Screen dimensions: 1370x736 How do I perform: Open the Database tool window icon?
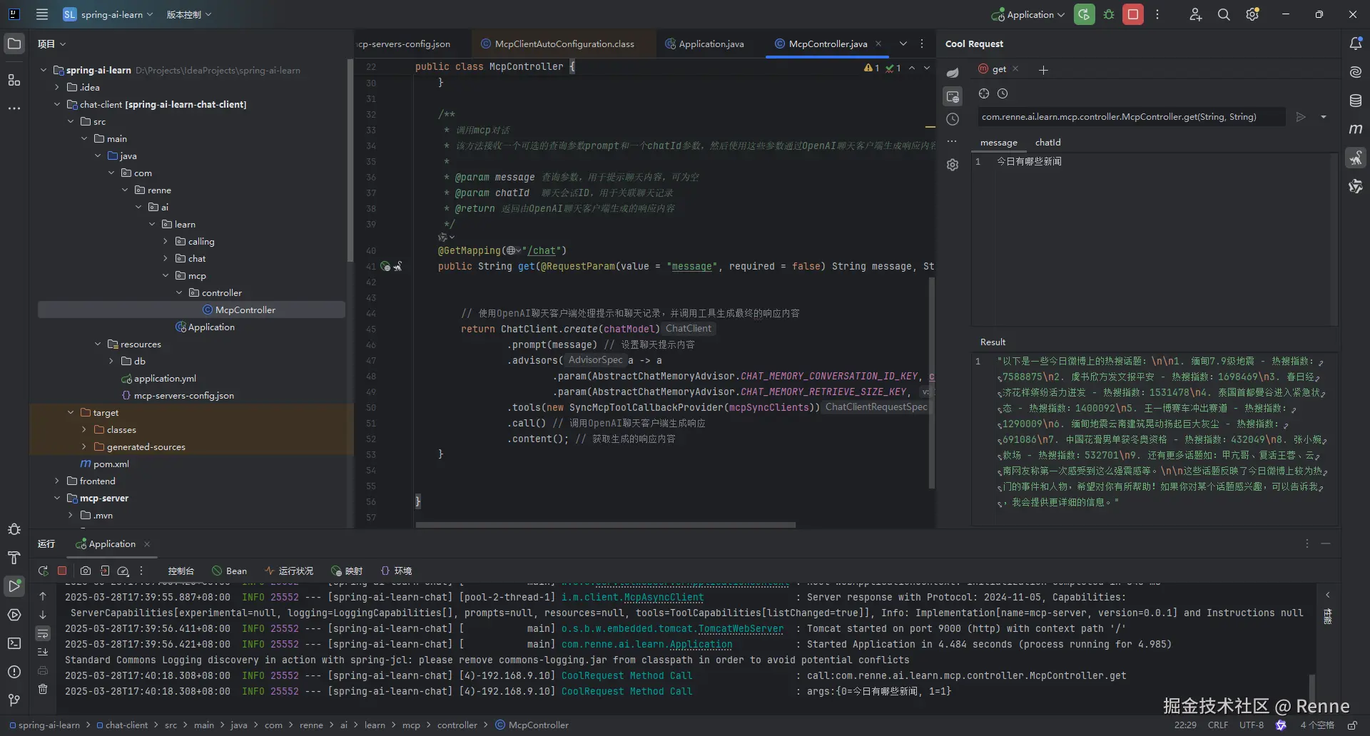click(x=1356, y=101)
